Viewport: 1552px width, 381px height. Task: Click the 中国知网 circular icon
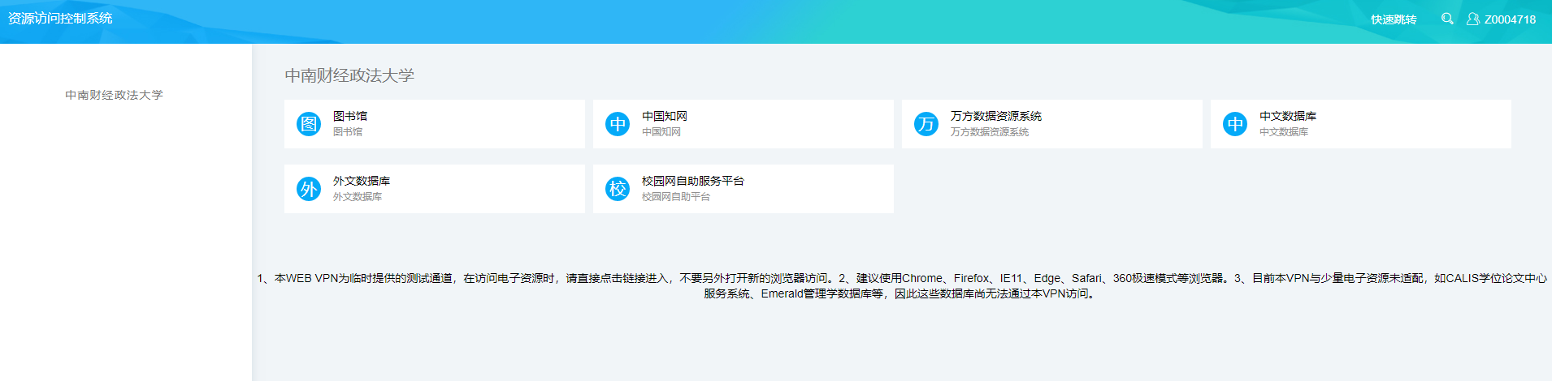pyautogui.click(x=618, y=124)
